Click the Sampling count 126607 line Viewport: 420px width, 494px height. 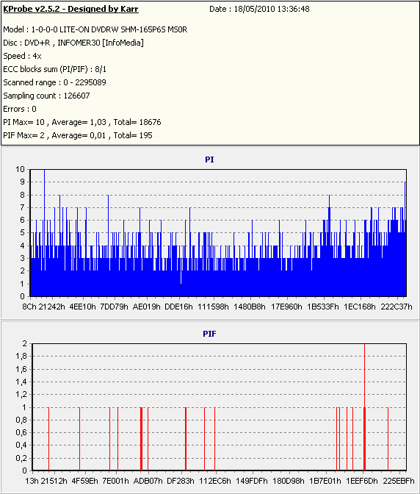pos(46,96)
